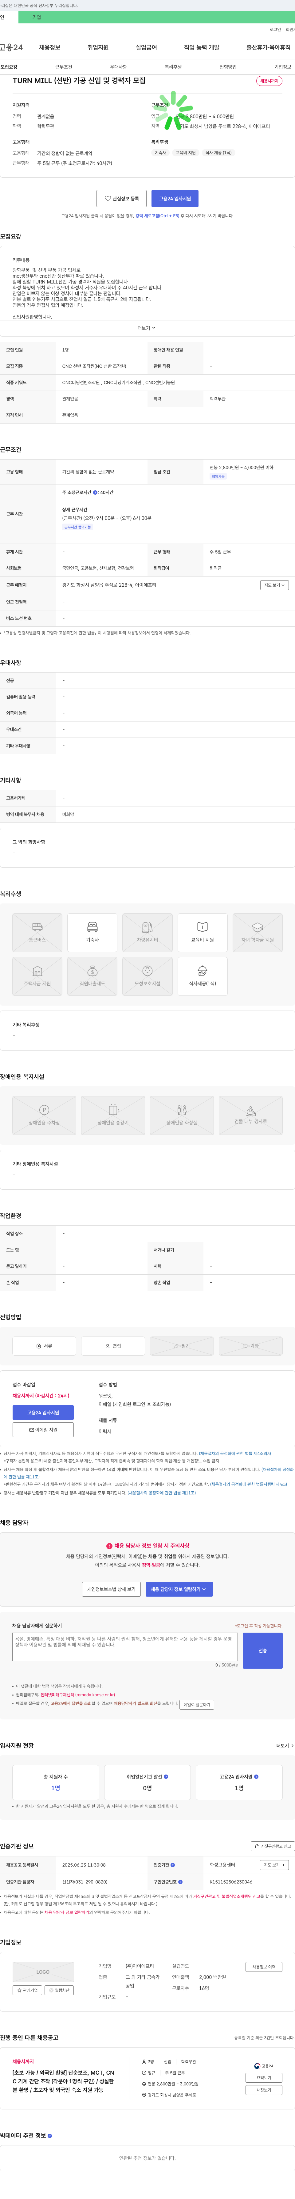Image resolution: width=295 pixels, height=2199 pixels.
Task: Click info icon next to 인증기관
Action: [172, 1865]
